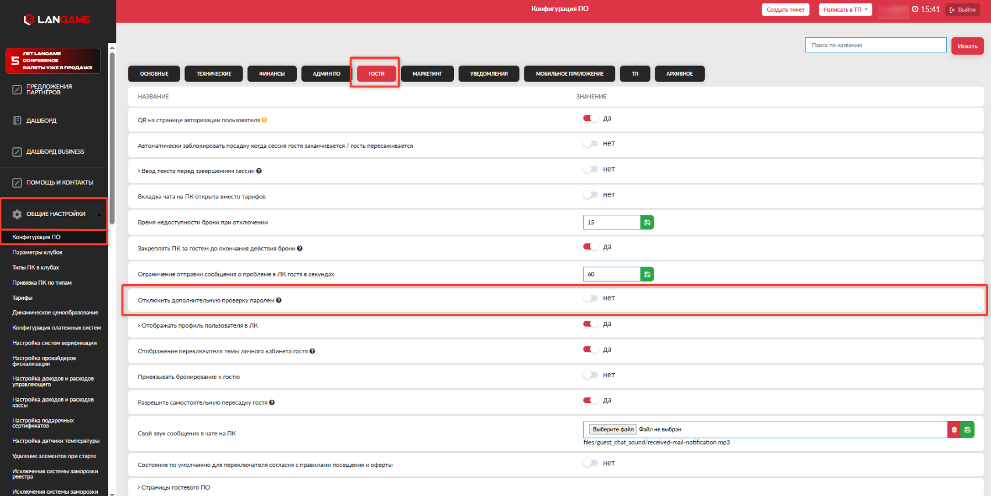Click Создать тикет button
Screen dimensions: 991x496
(786, 9)
